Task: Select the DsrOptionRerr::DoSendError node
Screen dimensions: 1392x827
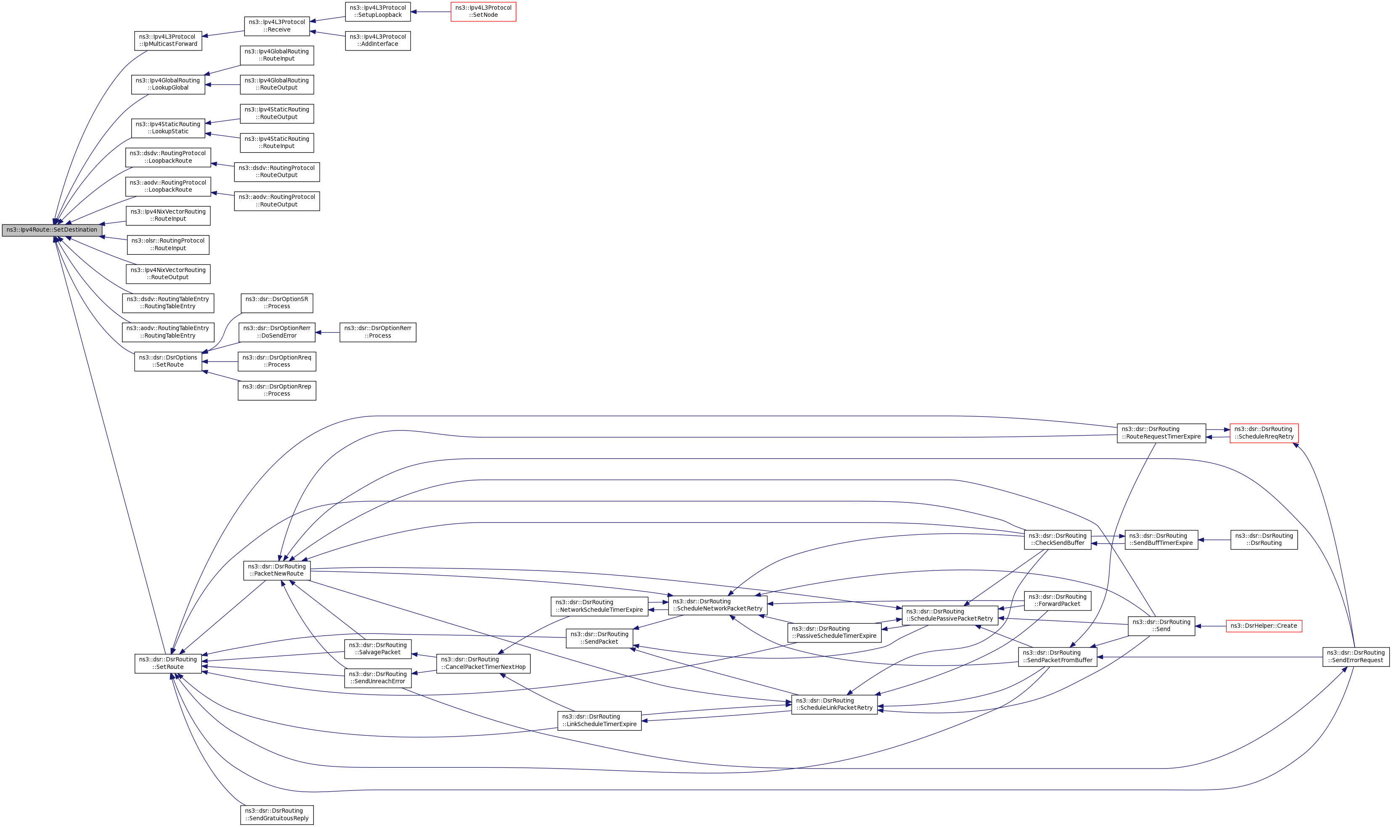Action: (276, 332)
